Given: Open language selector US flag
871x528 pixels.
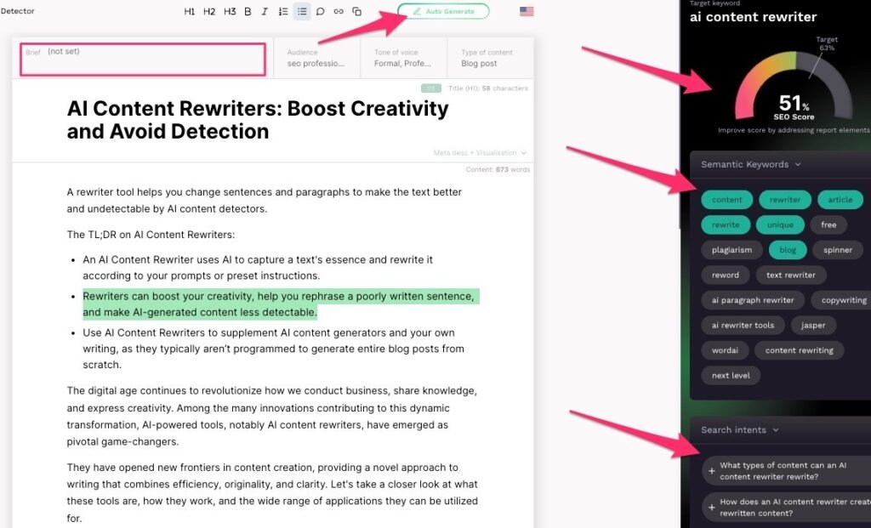Looking at the screenshot, I should 527,12.
